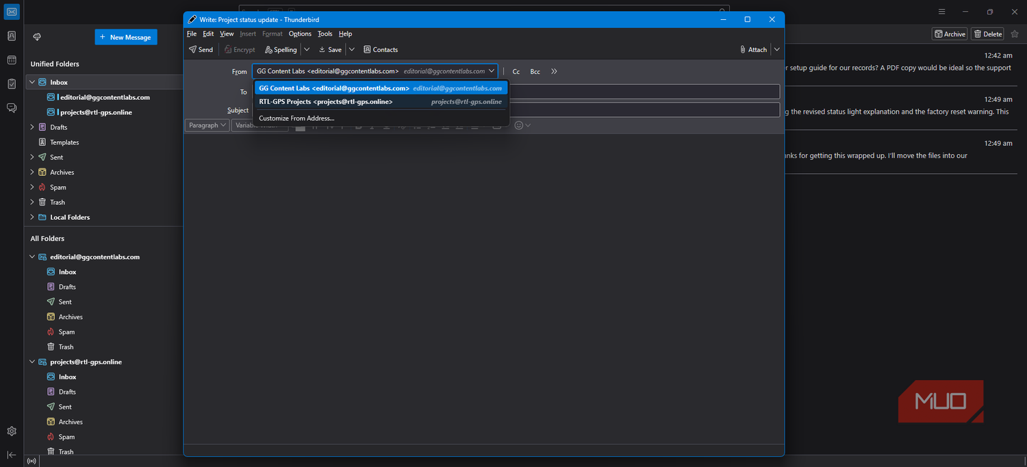Open the File menu

pos(192,34)
